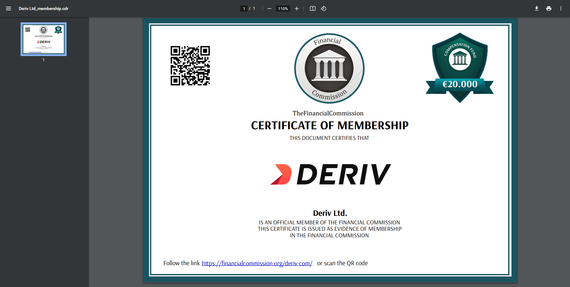
Task: Click 'or scan the QR code' text
Action: 342,263
